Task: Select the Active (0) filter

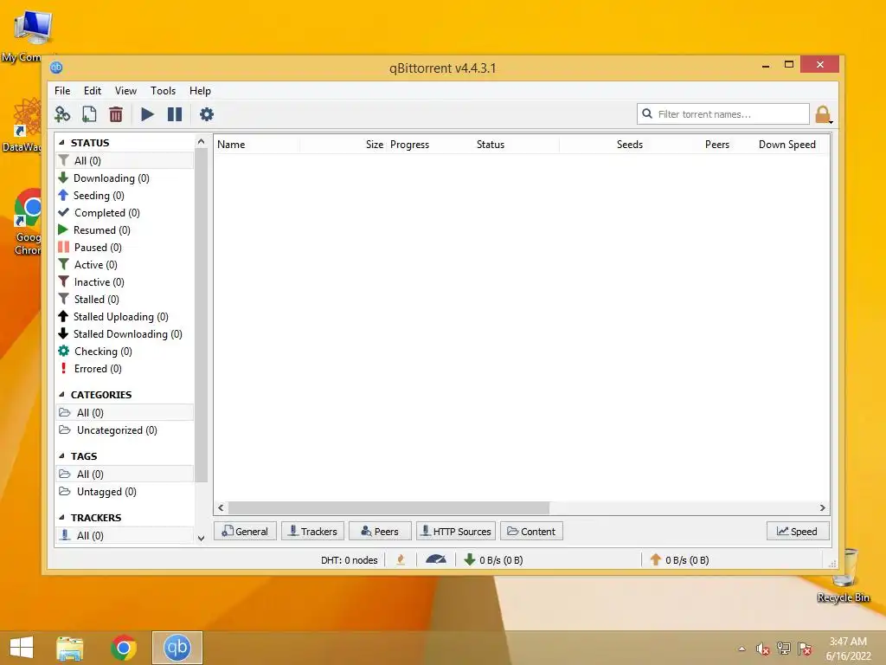Action: pos(125,265)
